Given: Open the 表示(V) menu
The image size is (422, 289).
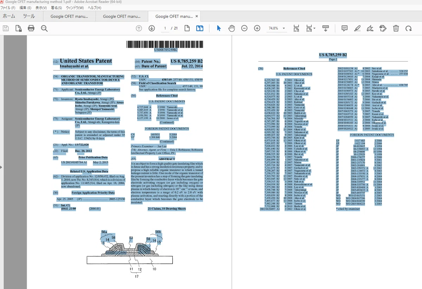Looking at the screenshot, I should pyautogui.click(x=41, y=8).
